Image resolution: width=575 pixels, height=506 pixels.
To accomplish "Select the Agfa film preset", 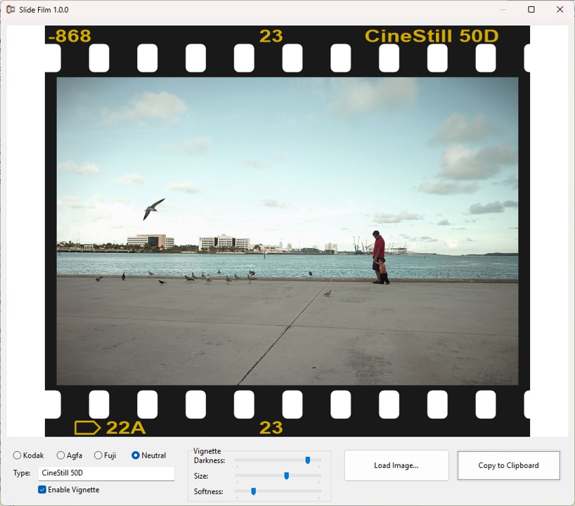I will pyautogui.click(x=60, y=455).
